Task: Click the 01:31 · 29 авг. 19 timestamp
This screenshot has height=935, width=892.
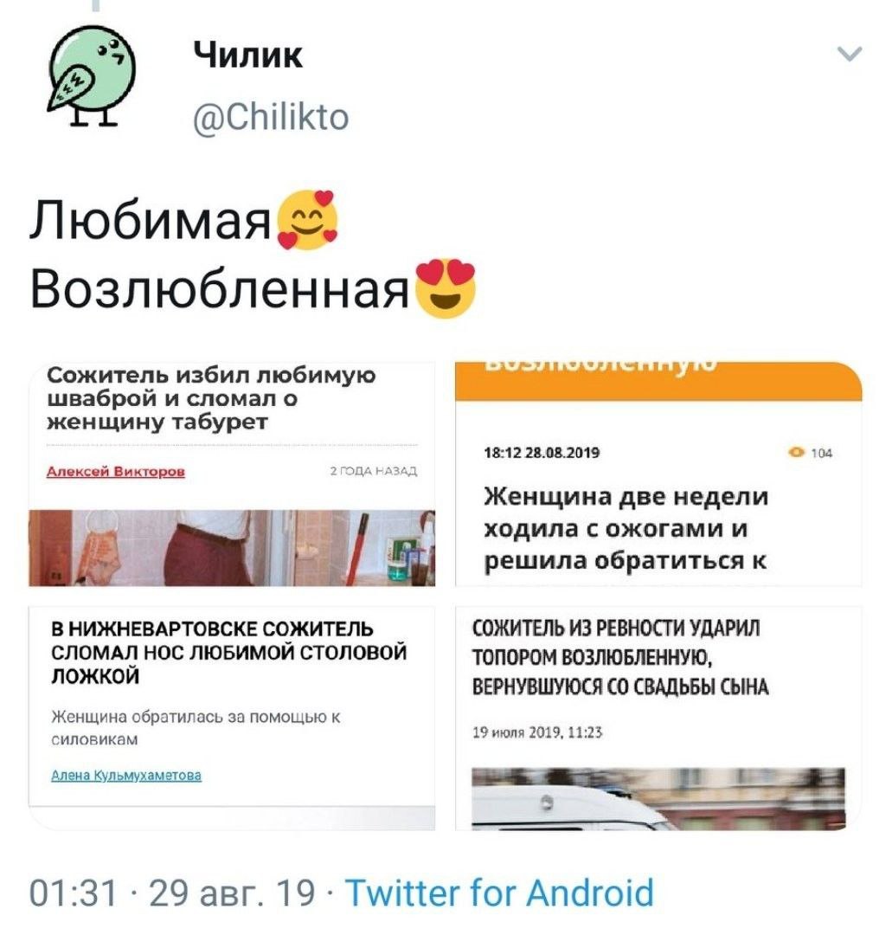Action: tap(172, 893)
